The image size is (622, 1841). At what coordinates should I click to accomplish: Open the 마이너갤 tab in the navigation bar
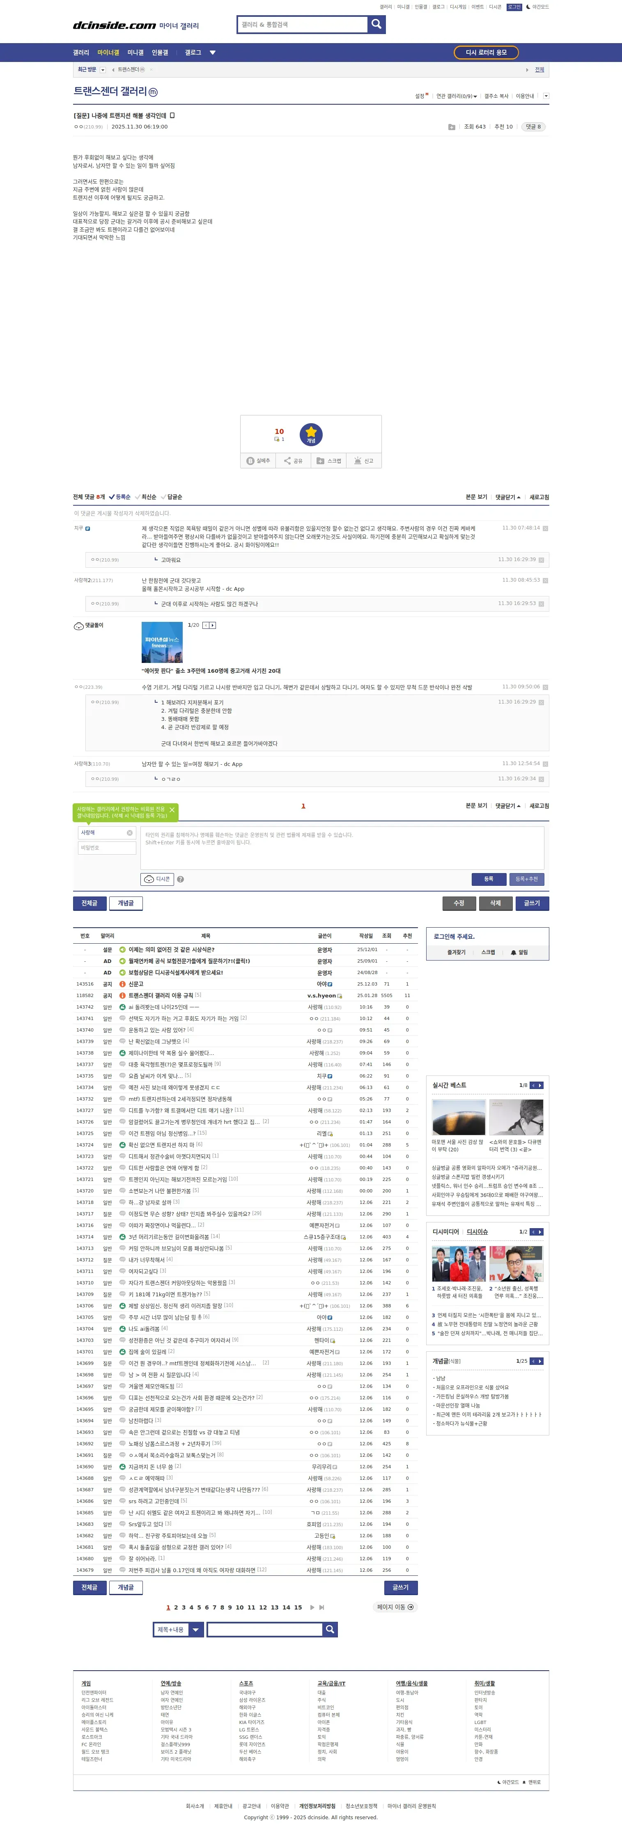[x=108, y=53]
